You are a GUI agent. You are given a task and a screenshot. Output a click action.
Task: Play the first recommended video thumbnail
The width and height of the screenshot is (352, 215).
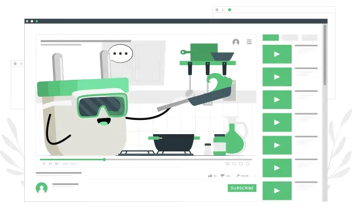pyautogui.click(x=277, y=54)
